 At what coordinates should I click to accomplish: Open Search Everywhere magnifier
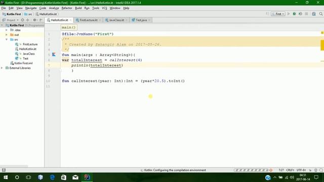pos(320,14)
